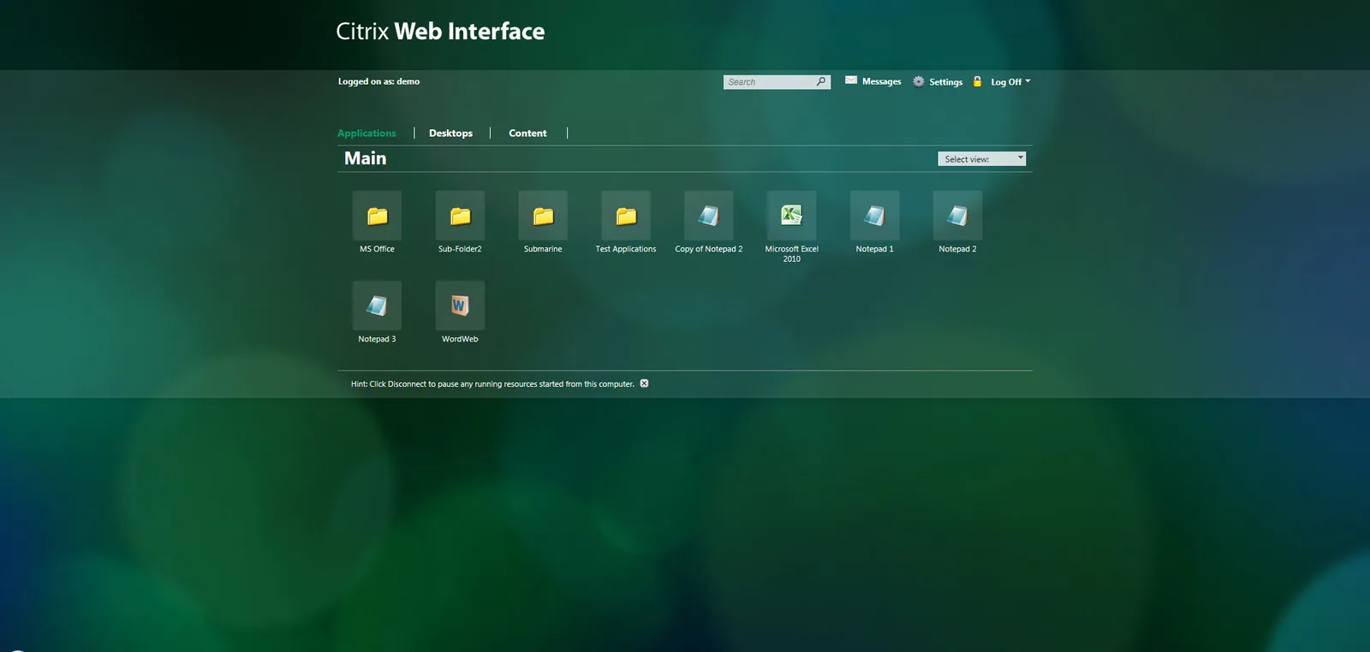Click the search magnifier icon
Screen dimensions: 1370x652
click(x=821, y=82)
